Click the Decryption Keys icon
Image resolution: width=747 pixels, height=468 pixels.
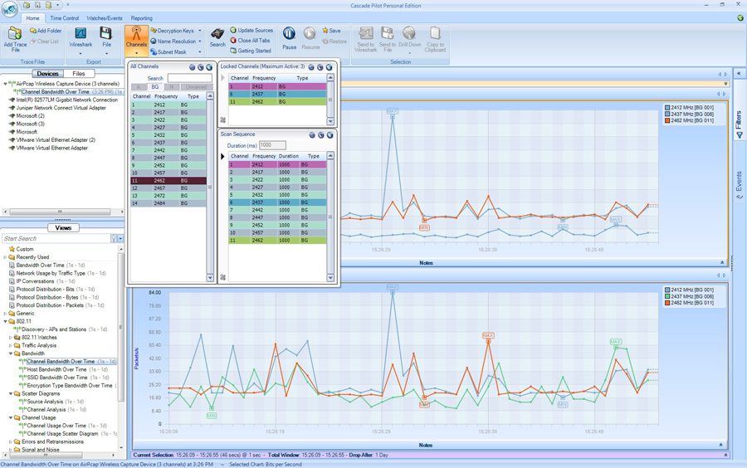point(154,31)
